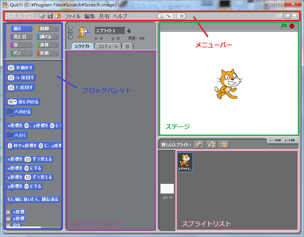Toggle the x座標 reporter checkbox

8,212
